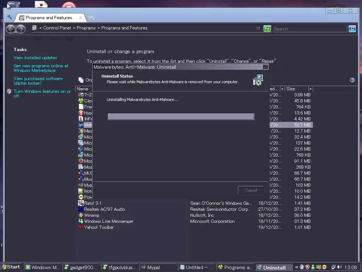
Task: Close the Malwarebytes Uninstall dialog
Action: pos(265,67)
